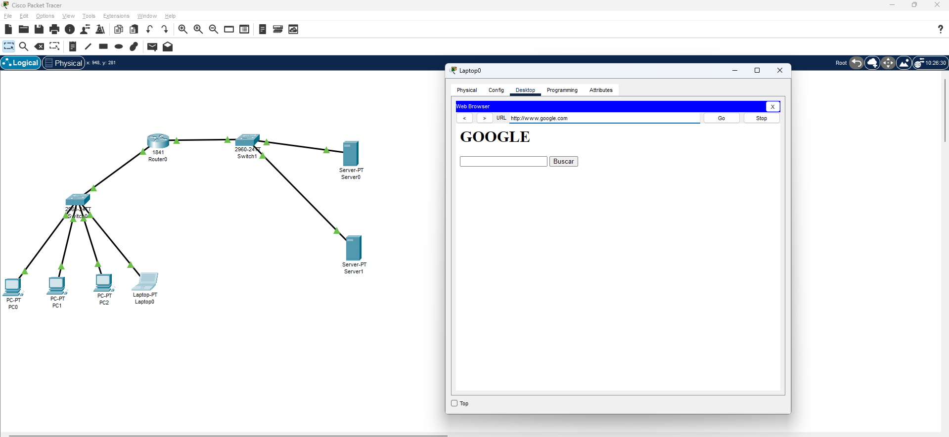Open the environment time 10:26:30 control
949x437 pixels.
(x=930, y=63)
